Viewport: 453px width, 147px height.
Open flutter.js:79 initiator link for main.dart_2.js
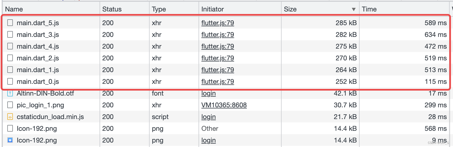pos(218,58)
